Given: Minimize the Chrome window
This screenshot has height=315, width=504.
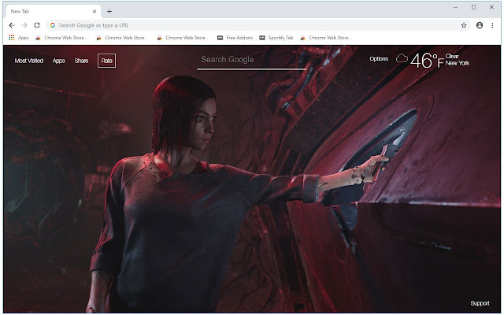Looking at the screenshot, I should [x=455, y=7].
